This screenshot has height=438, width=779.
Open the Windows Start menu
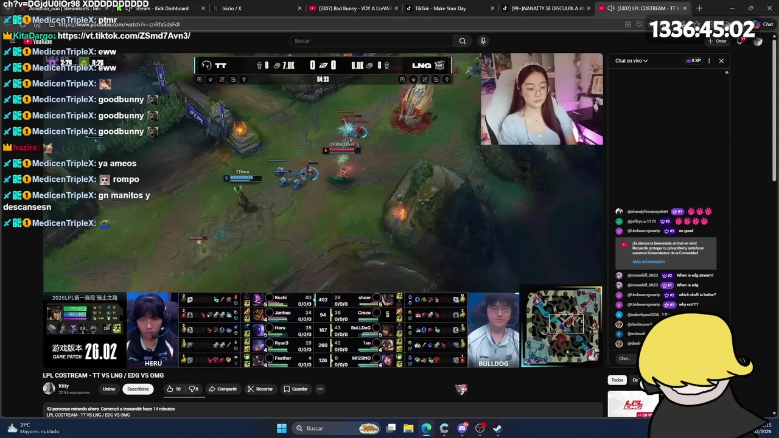[281, 428]
